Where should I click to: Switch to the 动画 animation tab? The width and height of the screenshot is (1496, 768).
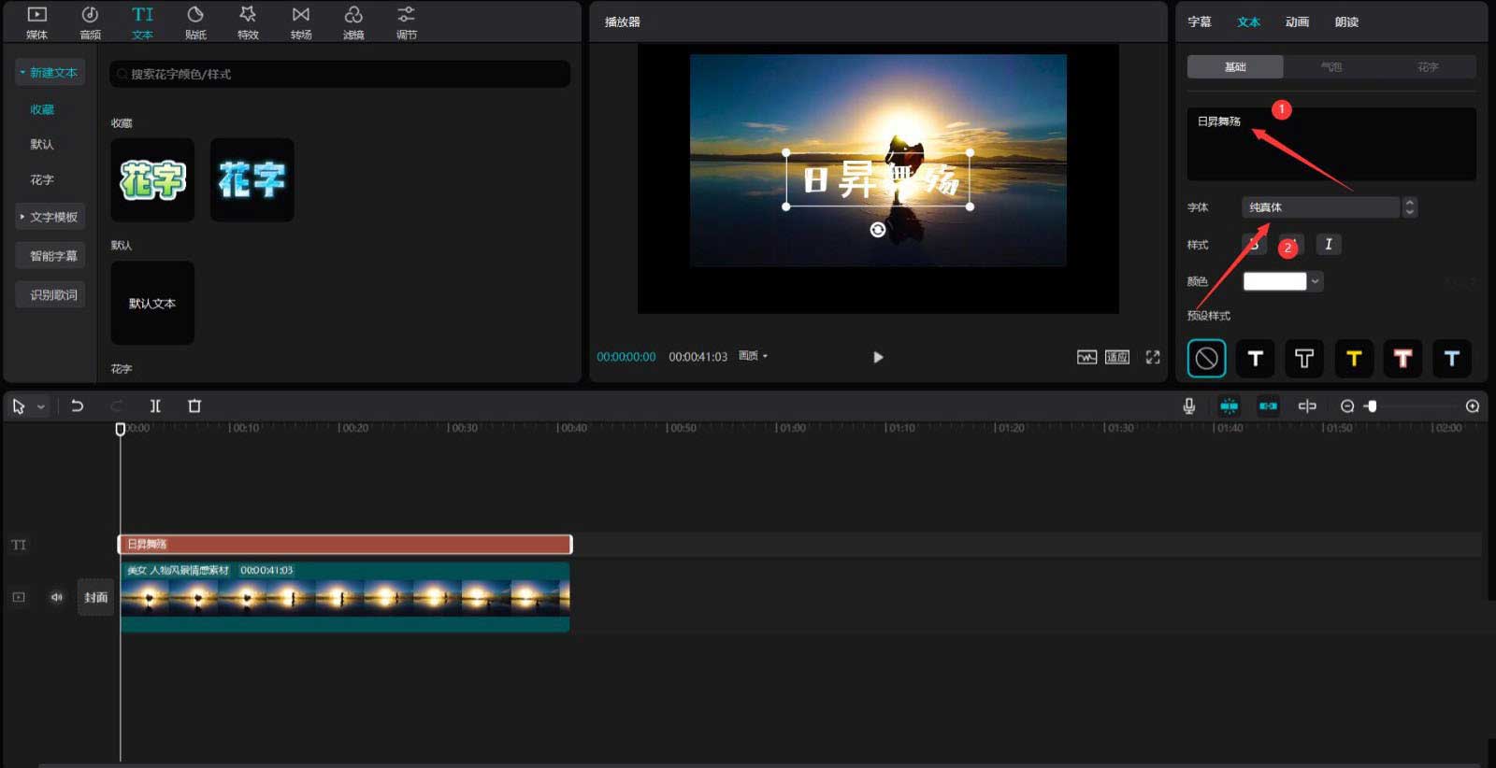pos(1297,21)
